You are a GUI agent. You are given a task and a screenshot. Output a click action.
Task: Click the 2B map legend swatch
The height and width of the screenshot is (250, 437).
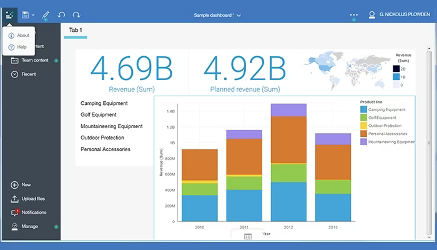click(396, 69)
